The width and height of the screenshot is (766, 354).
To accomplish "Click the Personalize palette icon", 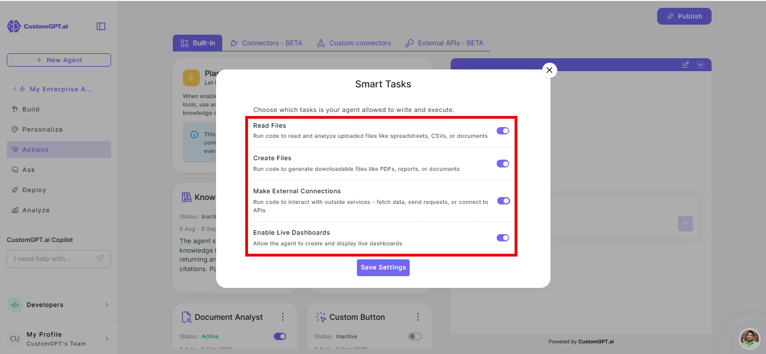I will [15, 129].
